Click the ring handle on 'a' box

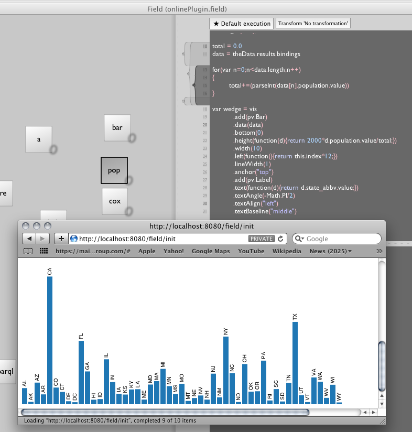tap(53, 150)
